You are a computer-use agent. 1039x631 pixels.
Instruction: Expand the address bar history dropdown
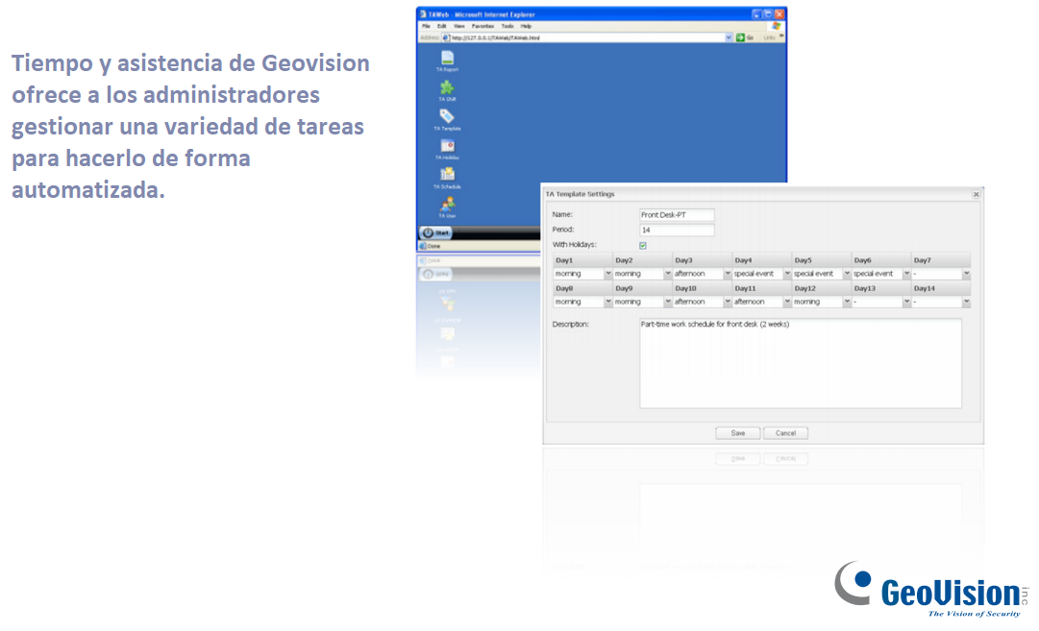tap(729, 37)
